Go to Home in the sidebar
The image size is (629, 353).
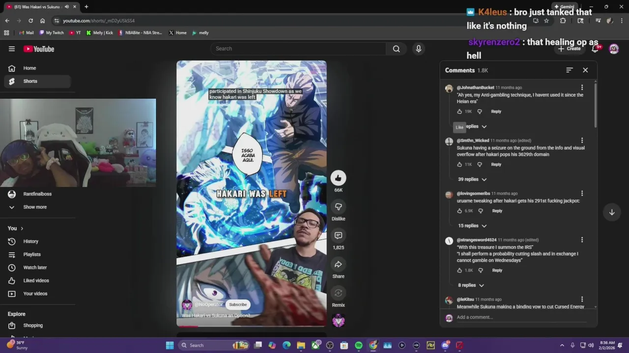37,68
